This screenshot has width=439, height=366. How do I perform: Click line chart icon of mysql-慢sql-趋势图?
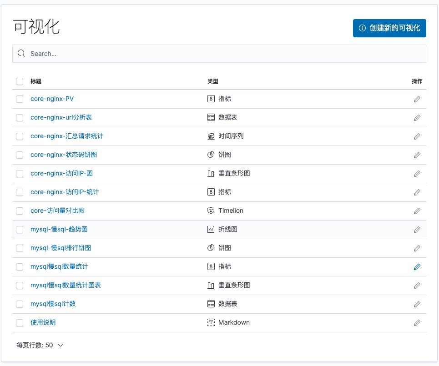pyautogui.click(x=211, y=229)
